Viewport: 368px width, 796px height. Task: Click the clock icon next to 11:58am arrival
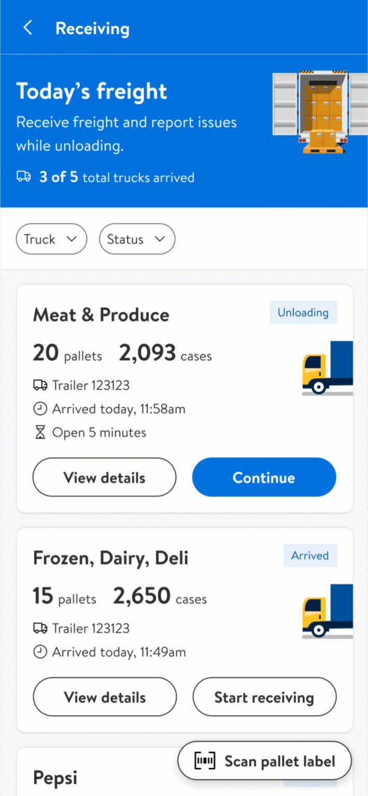click(40, 408)
